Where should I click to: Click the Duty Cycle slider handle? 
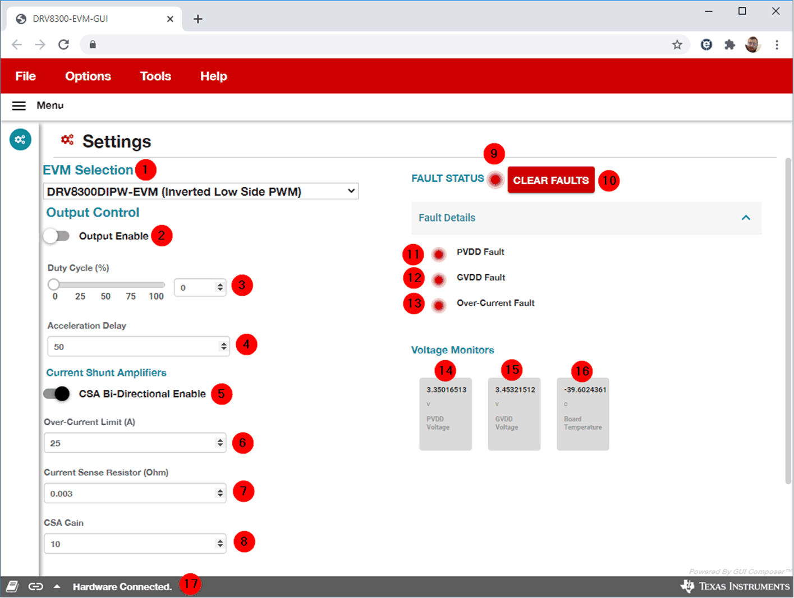[x=54, y=284]
